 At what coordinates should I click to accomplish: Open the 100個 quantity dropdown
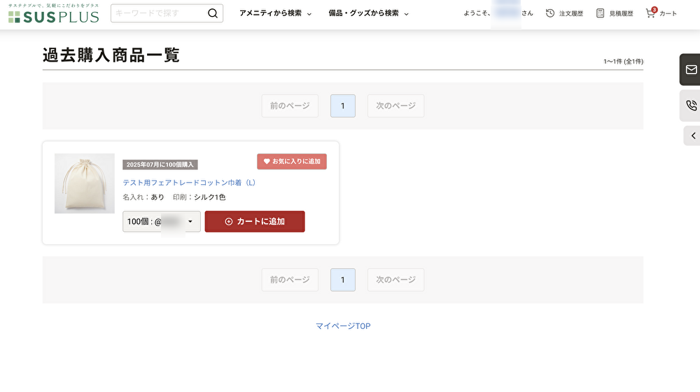[161, 221]
